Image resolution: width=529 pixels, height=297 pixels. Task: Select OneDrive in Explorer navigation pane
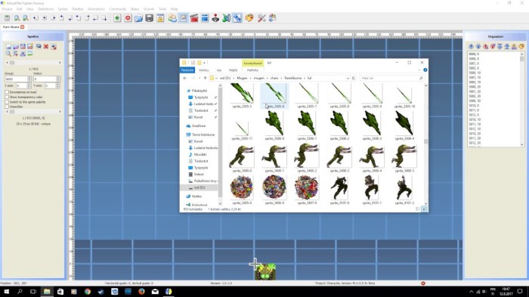[198, 126]
